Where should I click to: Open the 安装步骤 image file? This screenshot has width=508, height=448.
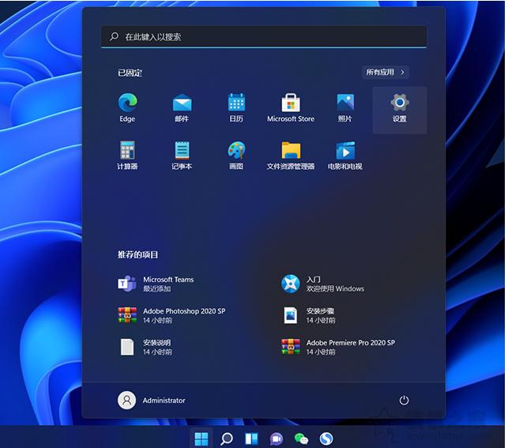[308, 315]
